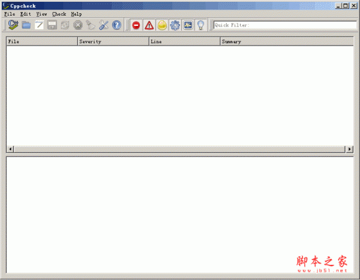Image resolution: width=360 pixels, height=280 pixels.
Task: Open Preferences wrench and screwdriver icon
Action: (104, 25)
